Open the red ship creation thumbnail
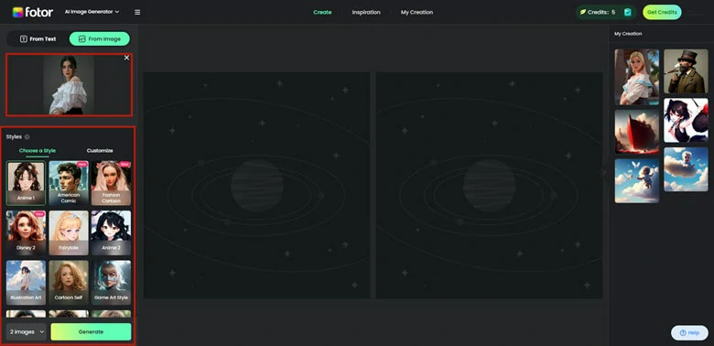The image size is (714, 346). pyautogui.click(x=636, y=132)
